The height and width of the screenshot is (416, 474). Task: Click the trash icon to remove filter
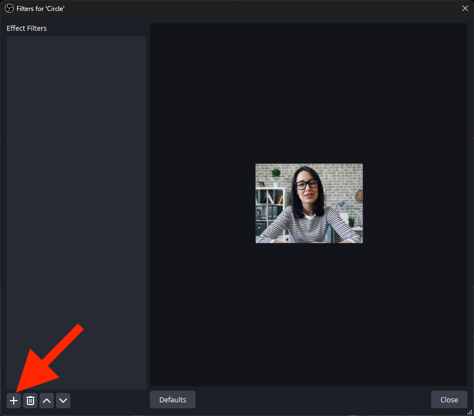pyautogui.click(x=30, y=401)
